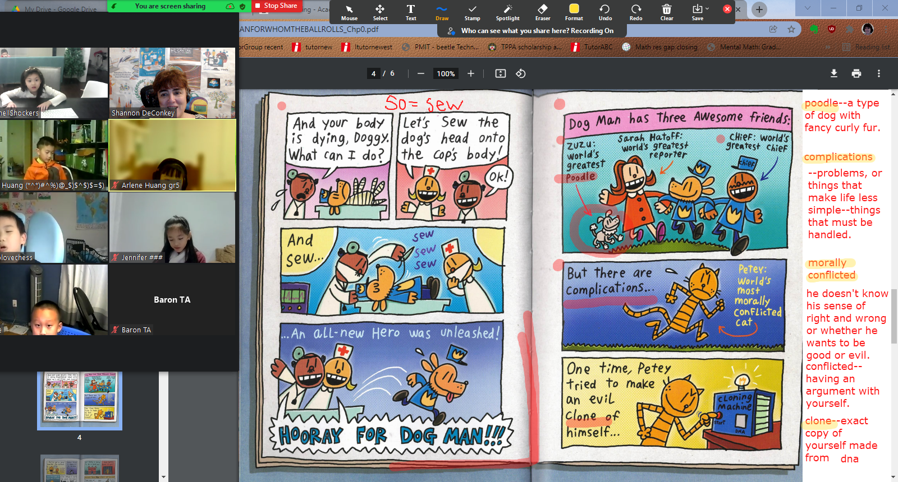Enable the Spotlight tool

[508, 12]
